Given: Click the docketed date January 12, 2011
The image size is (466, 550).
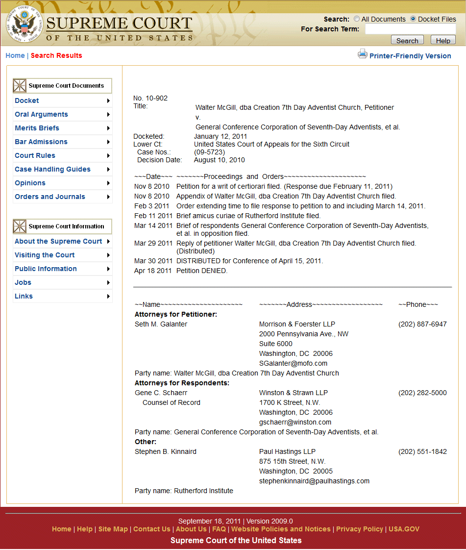Looking at the screenshot, I should pyautogui.click(x=221, y=136).
